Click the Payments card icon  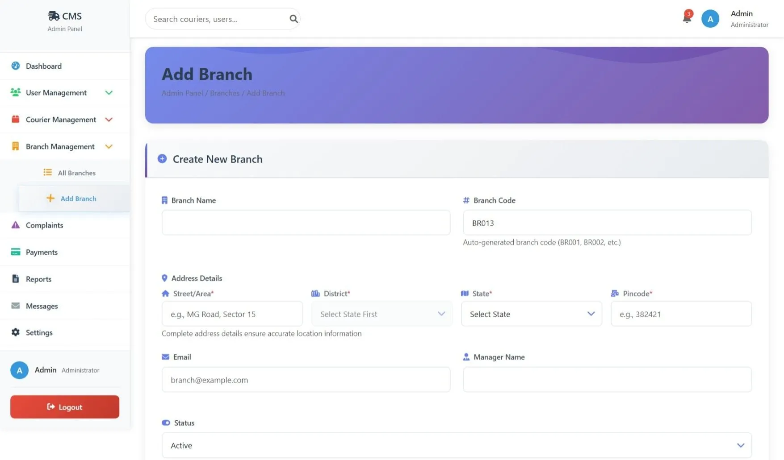point(16,252)
